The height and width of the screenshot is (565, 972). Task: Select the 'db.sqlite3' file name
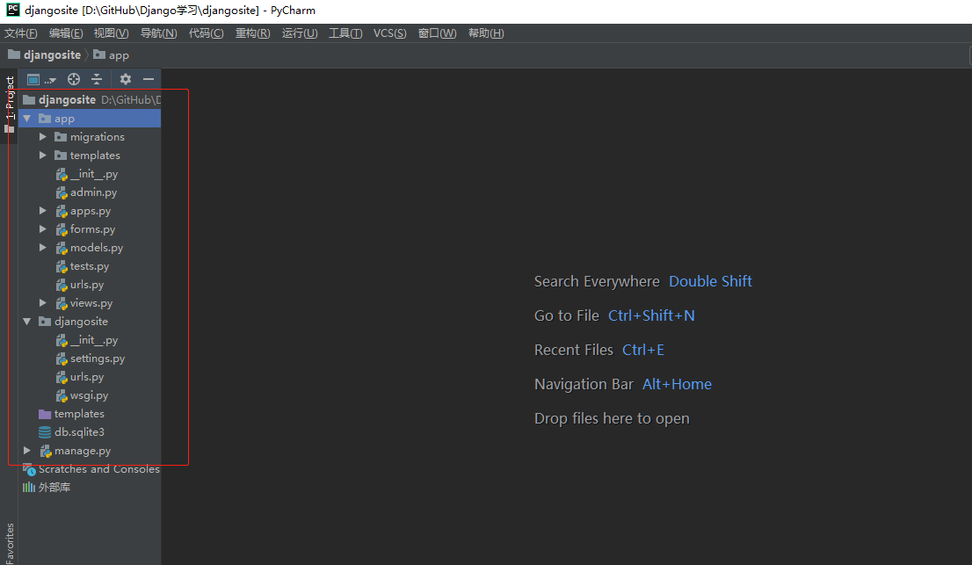pos(79,431)
